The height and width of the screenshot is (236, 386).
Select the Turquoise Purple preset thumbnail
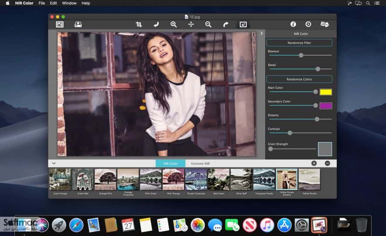pyautogui.click(x=264, y=180)
